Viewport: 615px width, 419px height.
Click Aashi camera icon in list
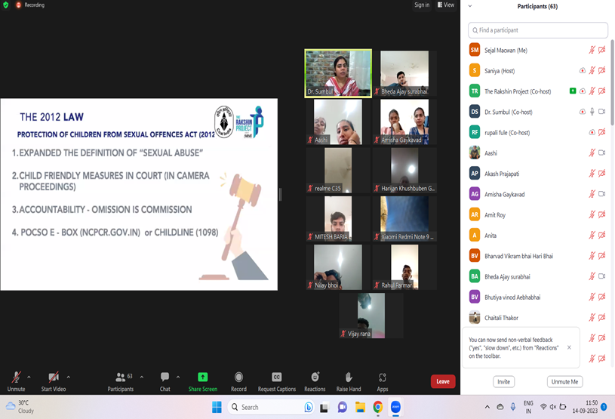click(x=602, y=153)
